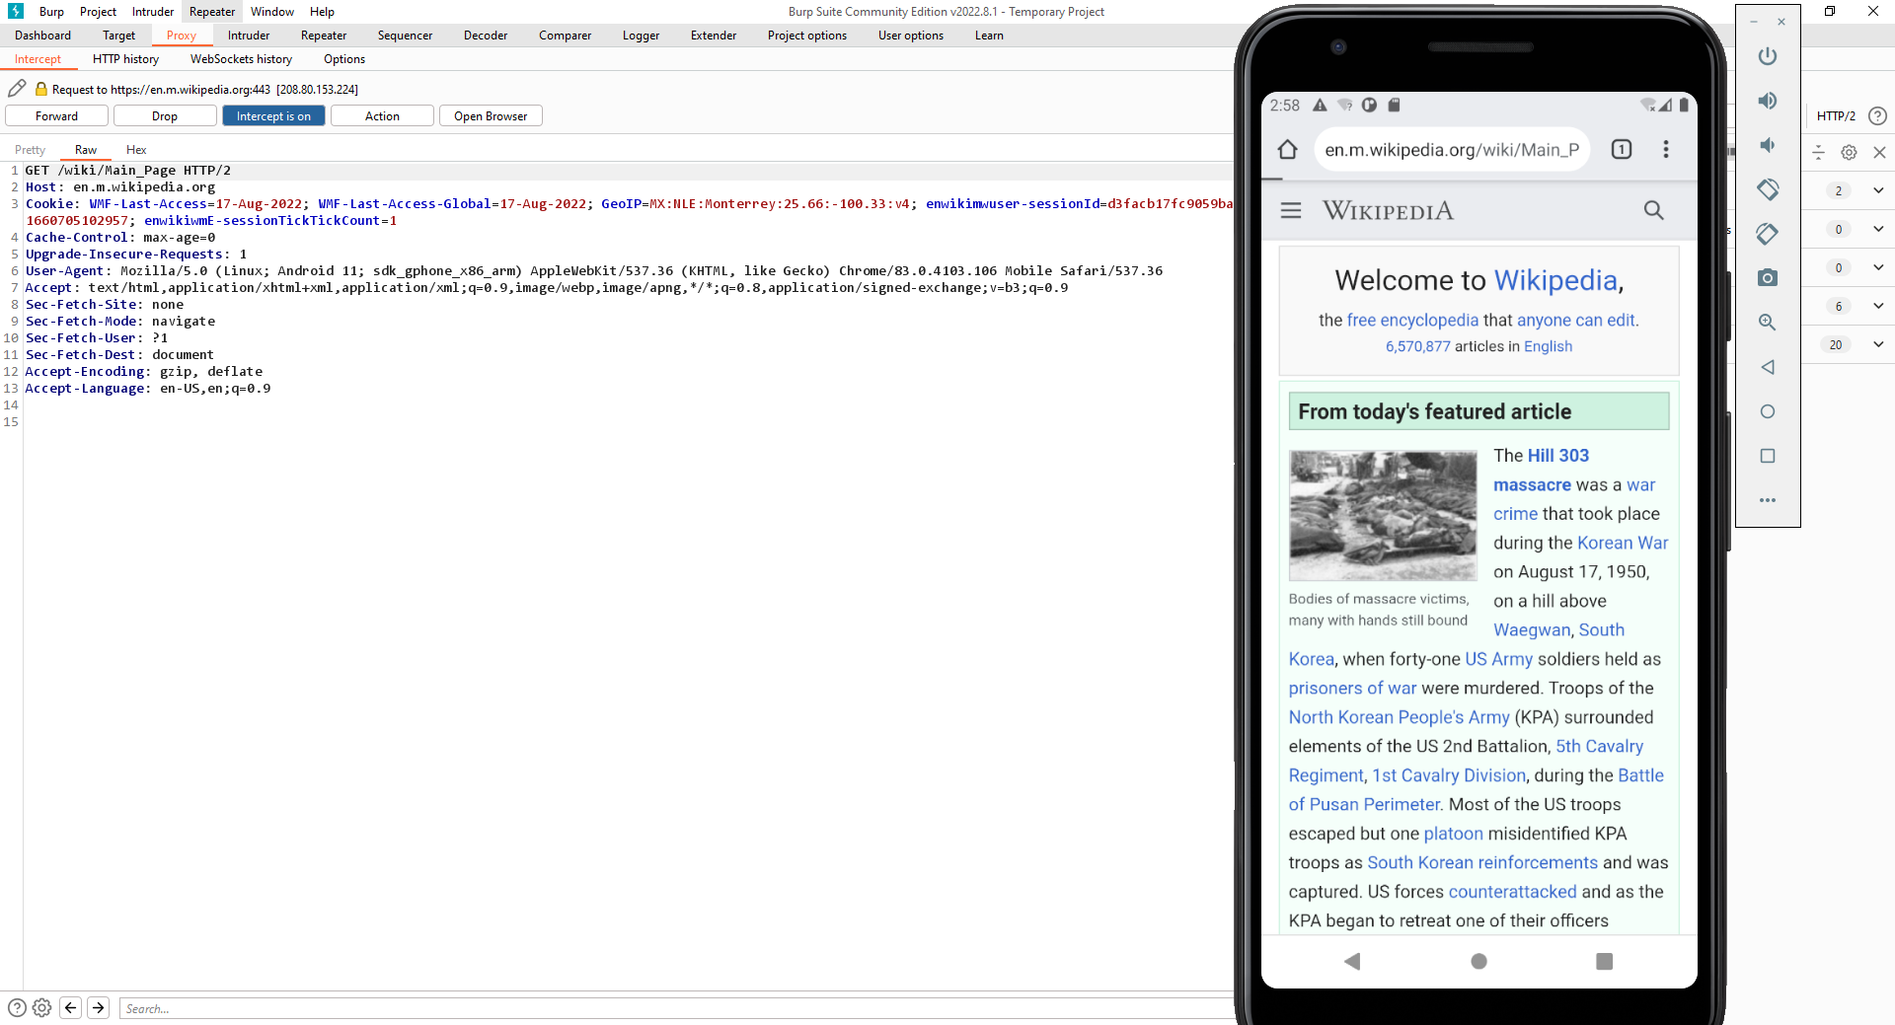Screen dimensions: 1895x1025
Task: Click the Burp help question mark icon at bottom
Action: (17, 1007)
